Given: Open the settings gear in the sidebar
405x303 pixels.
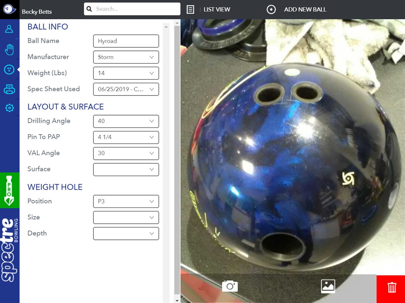Looking at the screenshot, I should point(9,108).
